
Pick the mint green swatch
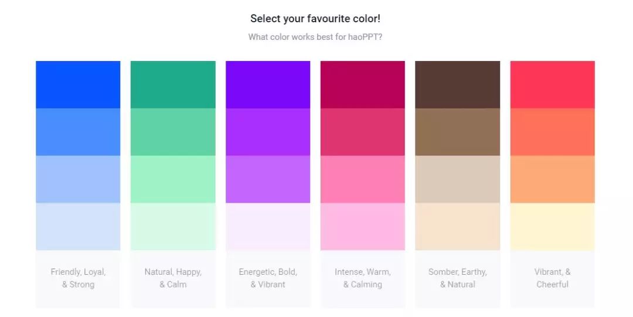(x=173, y=179)
